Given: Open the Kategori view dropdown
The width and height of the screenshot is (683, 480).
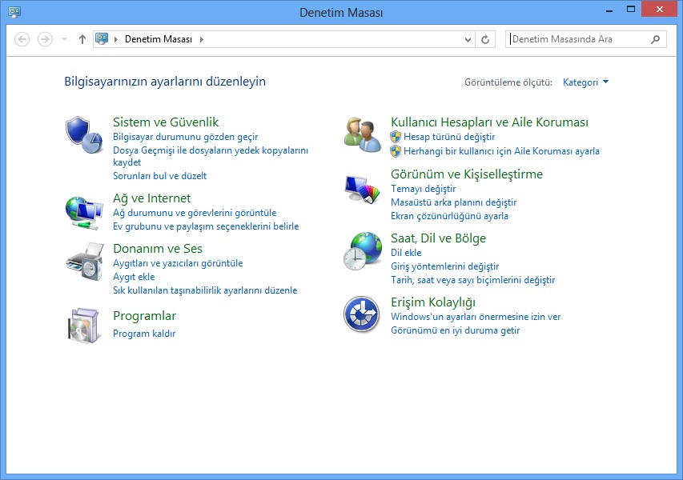Looking at the screenshot, I should pos(585,82).
